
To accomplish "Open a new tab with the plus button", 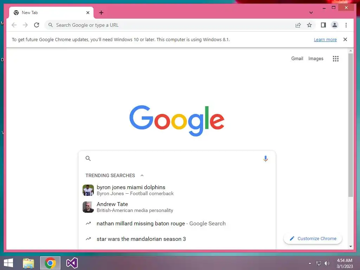I will pyautogui.click(x=101, y=13).
